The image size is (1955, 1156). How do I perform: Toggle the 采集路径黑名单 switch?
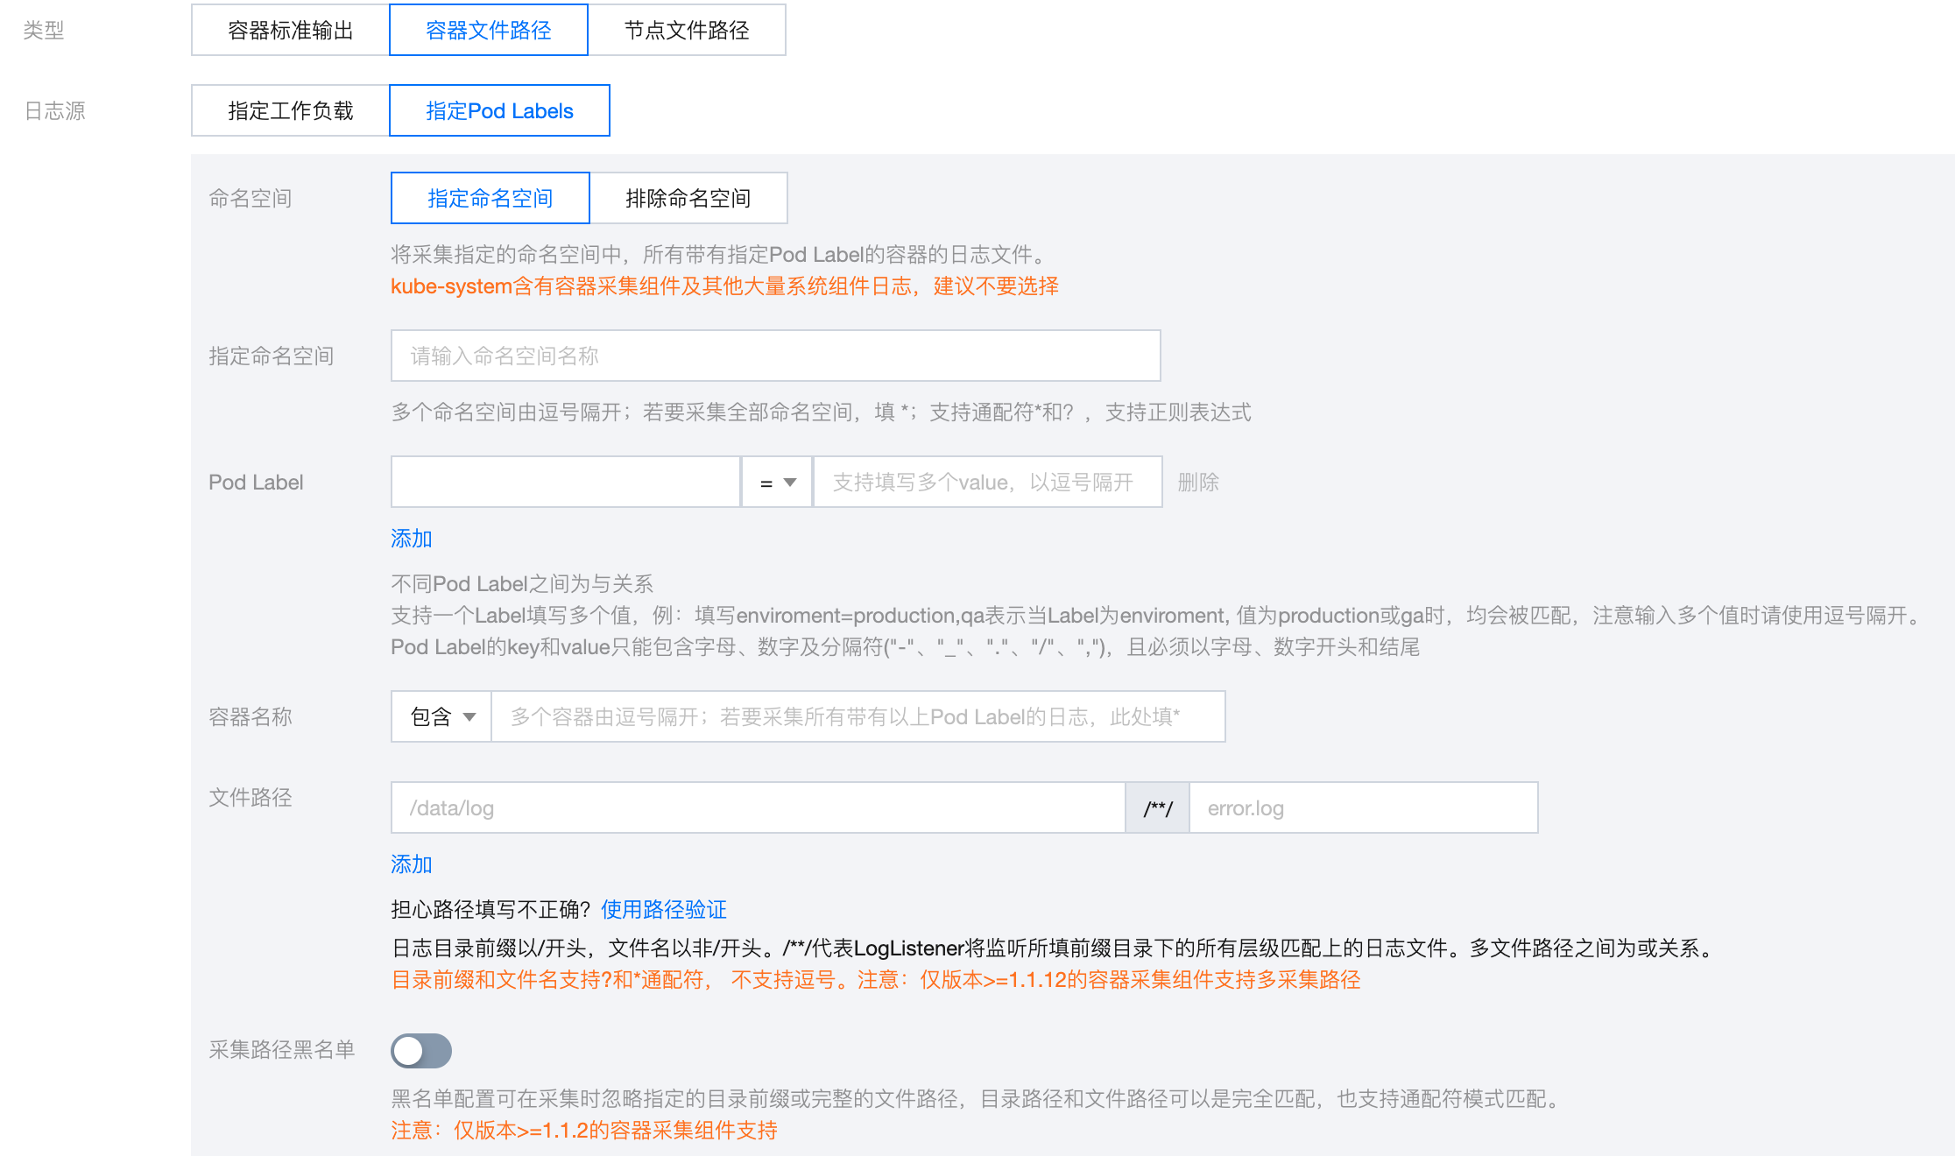point(421,1050)
